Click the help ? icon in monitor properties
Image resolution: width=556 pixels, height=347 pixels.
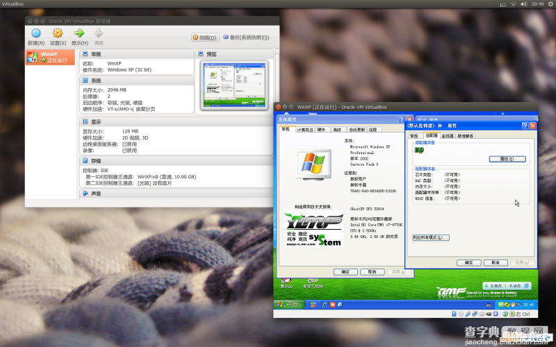pyautogui.click(x=525, y=126)
